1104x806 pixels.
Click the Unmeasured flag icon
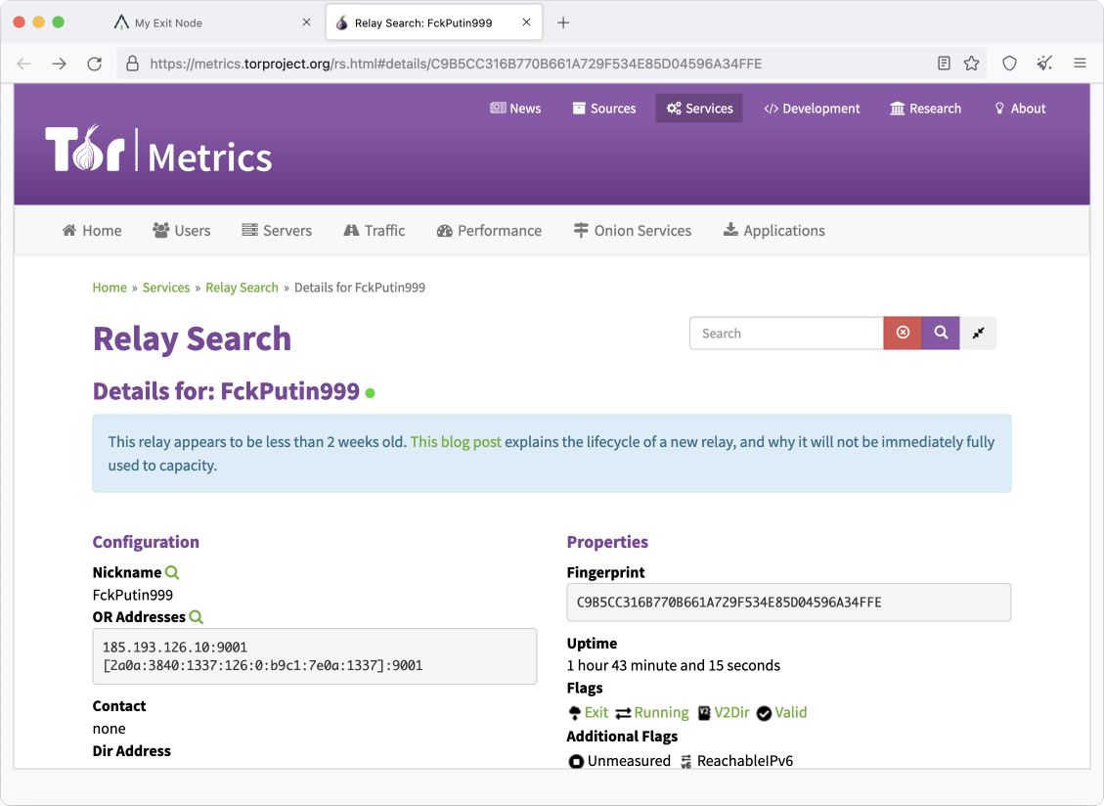(576, 762)
